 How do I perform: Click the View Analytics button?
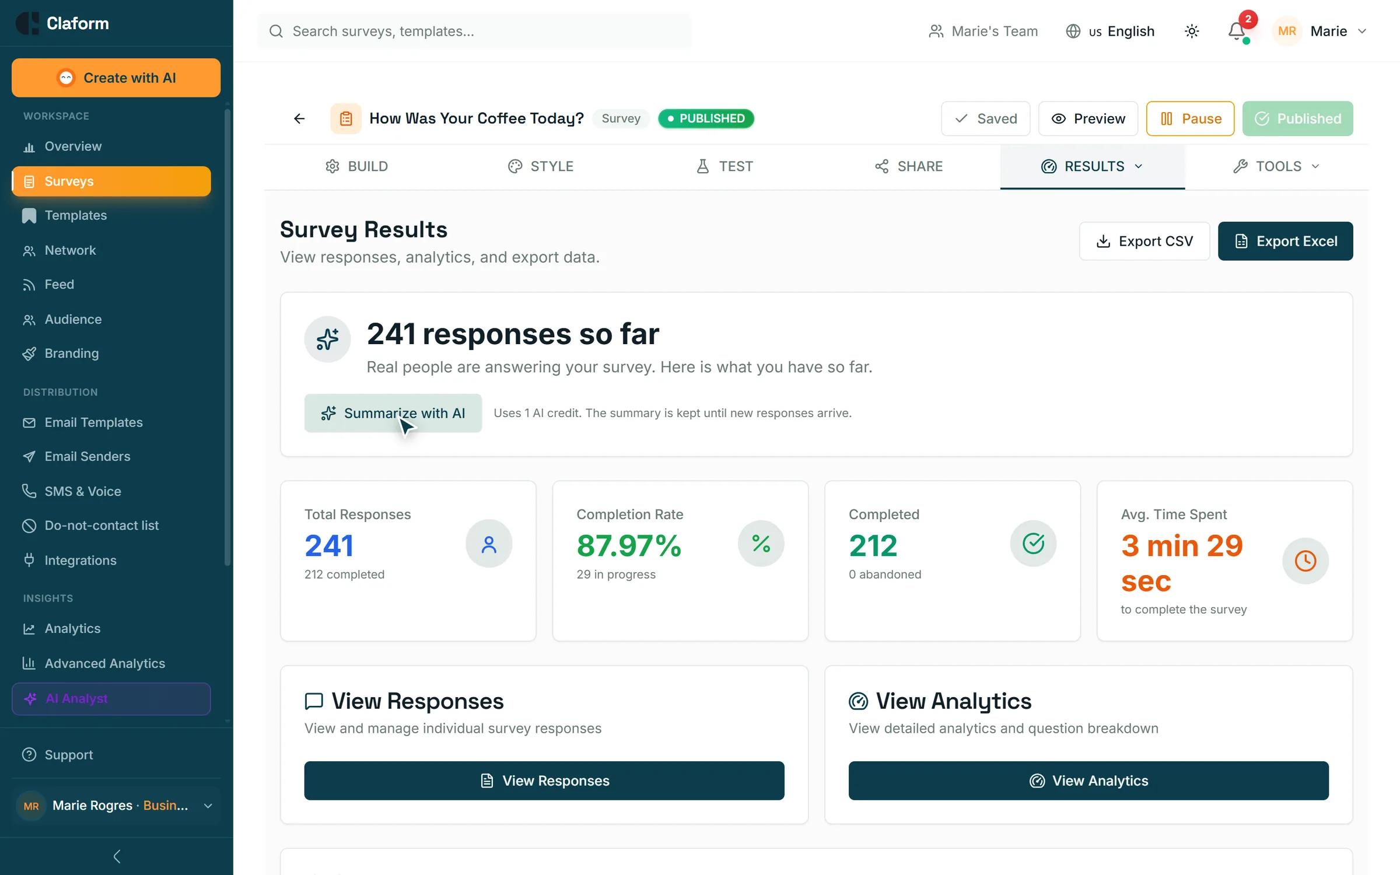(x=1088, y=780)
